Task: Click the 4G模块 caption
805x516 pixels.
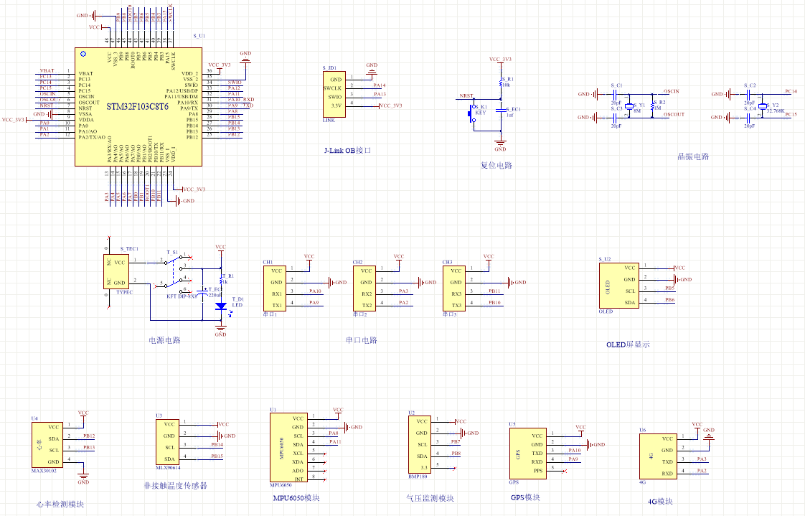Action: click(660, 501)
